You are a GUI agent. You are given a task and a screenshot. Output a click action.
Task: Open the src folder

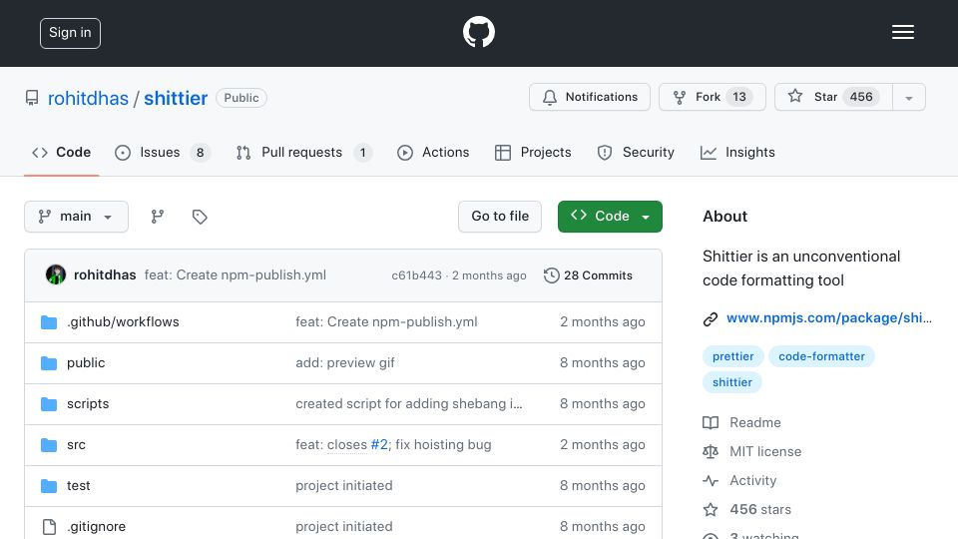tap(77, 445)
